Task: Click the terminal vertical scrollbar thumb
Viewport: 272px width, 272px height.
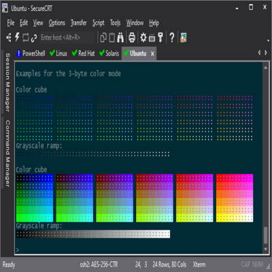Action: click(x=266, y=235)
